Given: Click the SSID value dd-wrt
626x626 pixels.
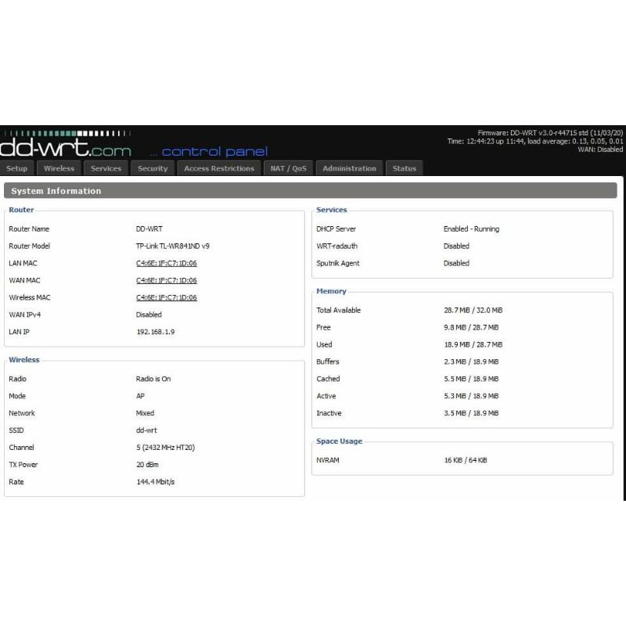Looking at the screenshot, I should coord(146,430).
